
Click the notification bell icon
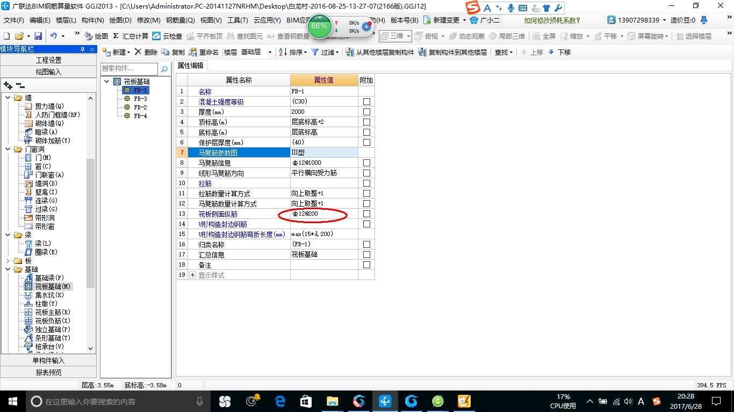tap(703, 20)
